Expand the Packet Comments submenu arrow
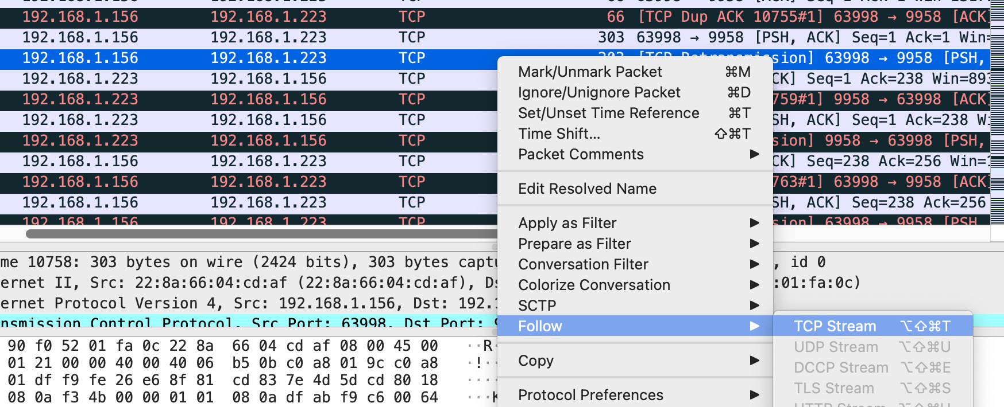Viewport: 1004px width, 407px height. (x=755, y=154)
